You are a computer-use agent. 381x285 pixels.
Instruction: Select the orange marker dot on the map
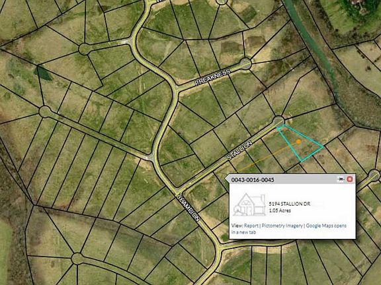(x=298, y=142)
